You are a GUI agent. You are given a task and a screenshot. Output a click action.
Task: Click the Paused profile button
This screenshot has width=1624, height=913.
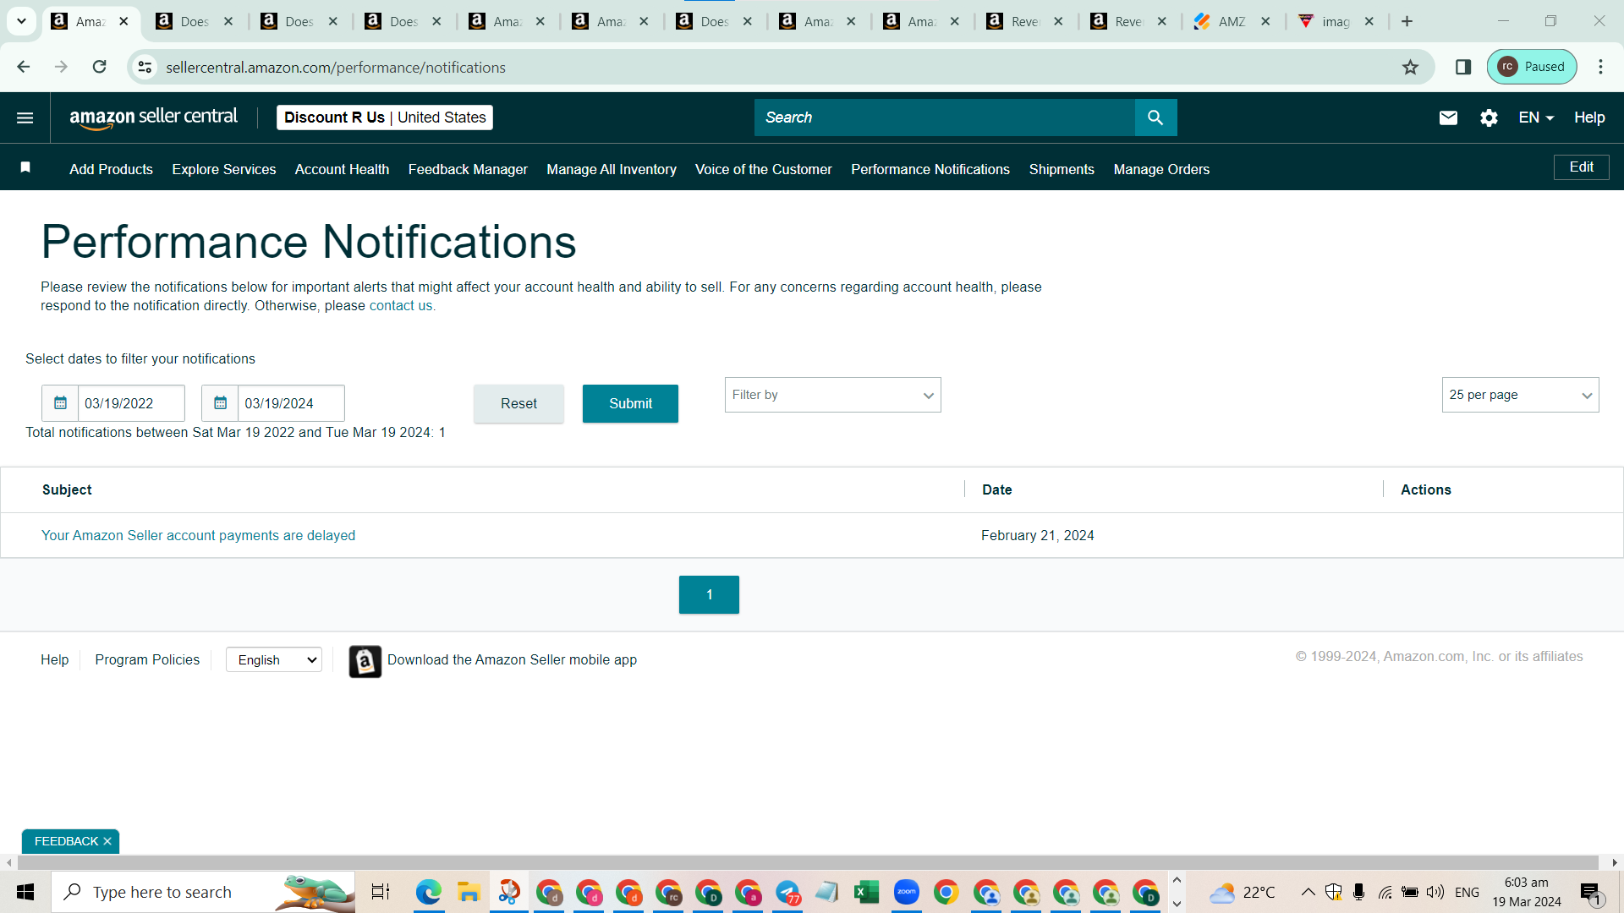[1532, 67]
